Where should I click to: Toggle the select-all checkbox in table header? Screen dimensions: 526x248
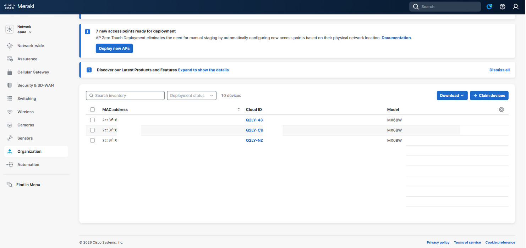pos(92,110)
